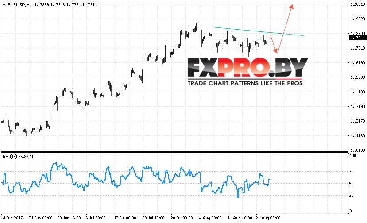The width and height of the screenshot is (367, 223).
Task: Click the 21 Jun 08:00 time label
Action: point(41,218)
